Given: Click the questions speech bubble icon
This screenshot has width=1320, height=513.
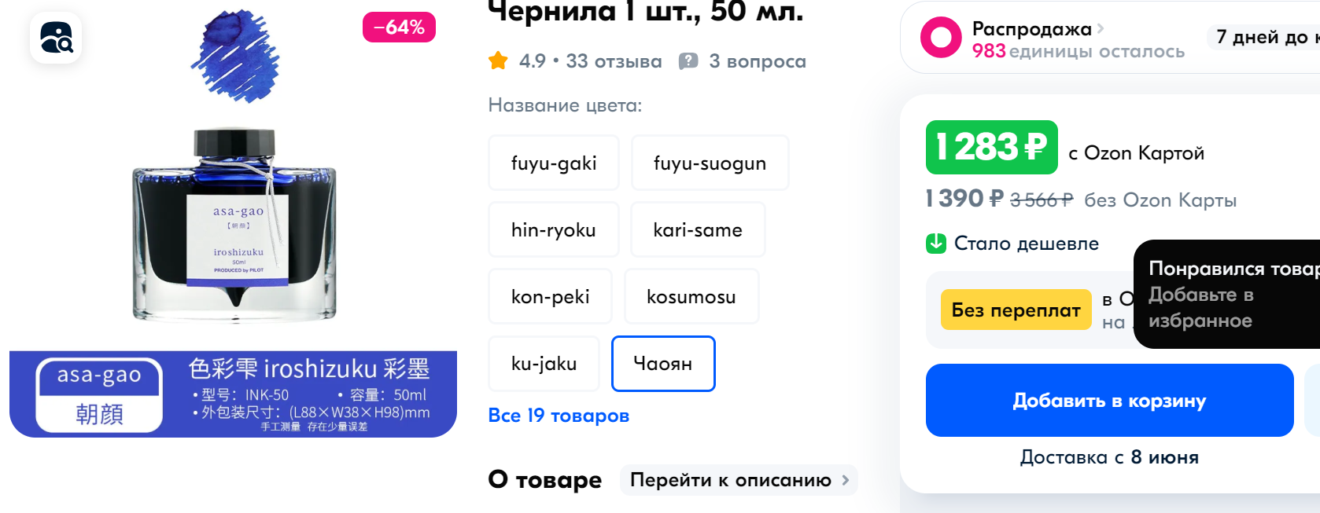Looking at the screenshot, I should point(688,61).
